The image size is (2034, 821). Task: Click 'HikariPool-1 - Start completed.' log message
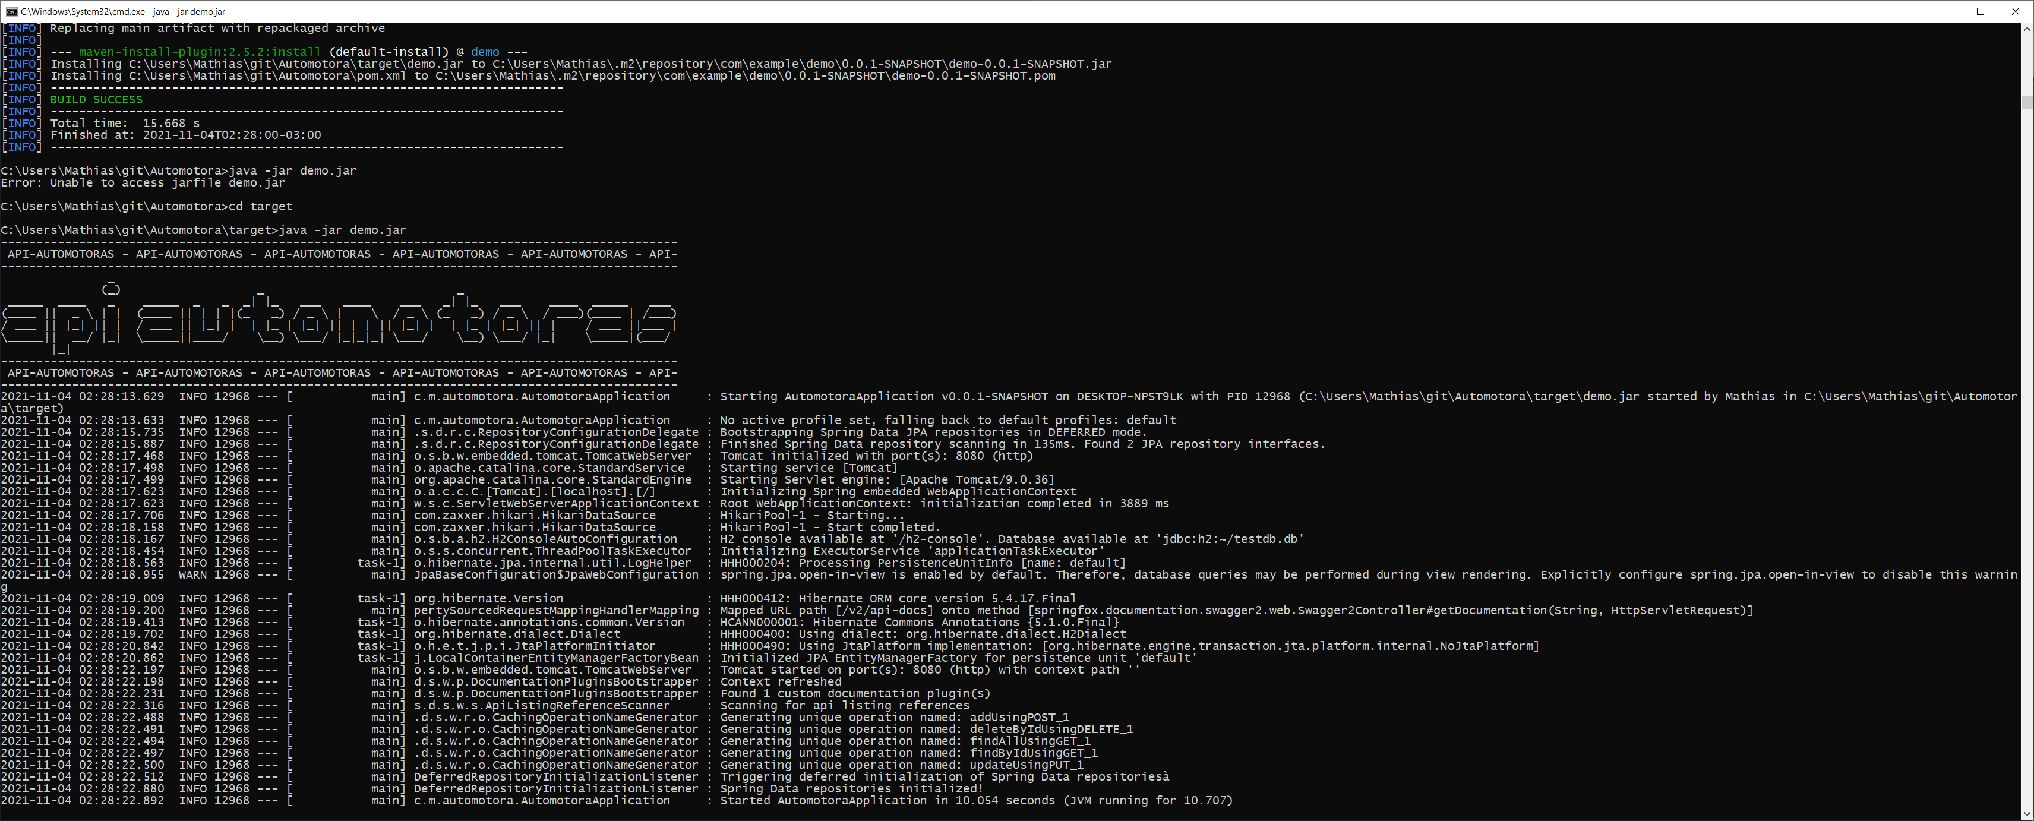pos(830,526)
